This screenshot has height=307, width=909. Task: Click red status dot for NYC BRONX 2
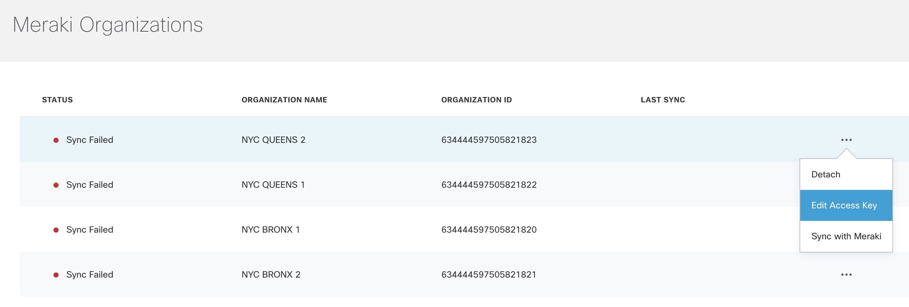coord(56,275)
